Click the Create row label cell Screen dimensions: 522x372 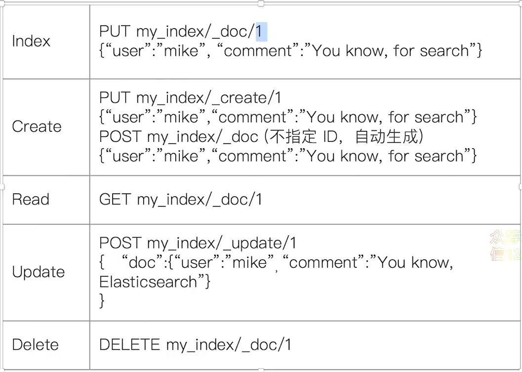pos(37,126)
